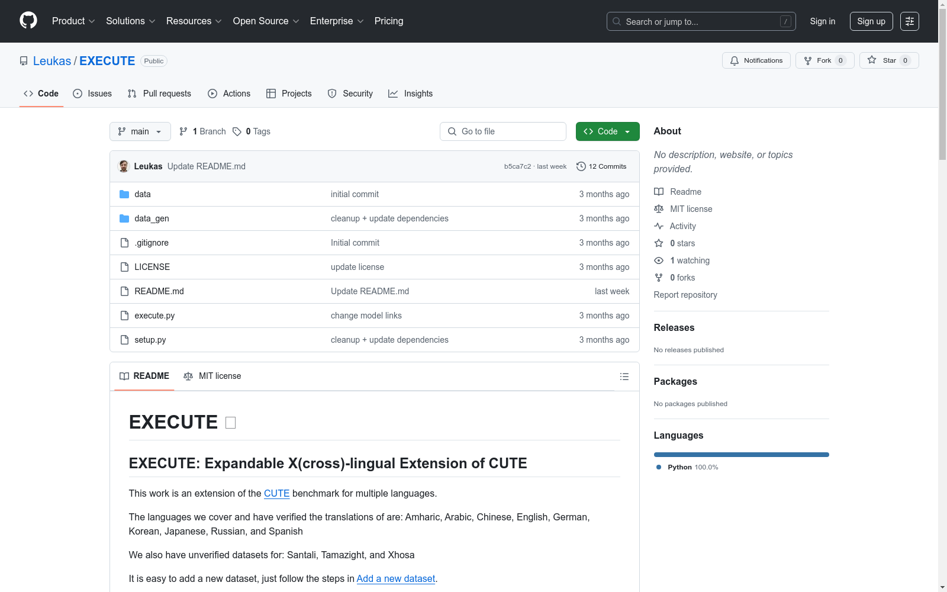View the 1 Branch link
This screenshot has height=592, width=947.
coord(202,131)
